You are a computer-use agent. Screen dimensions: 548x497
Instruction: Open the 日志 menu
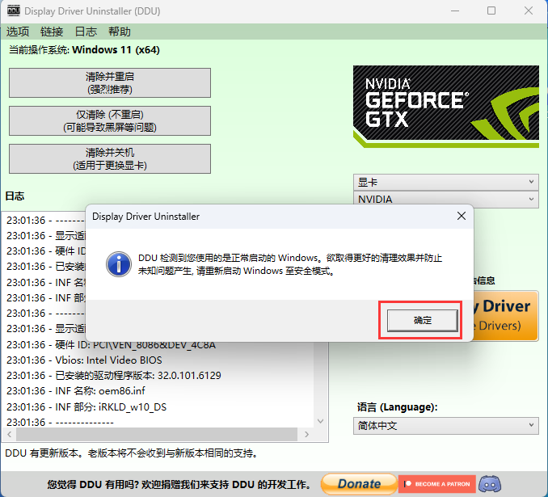[86, 32]
